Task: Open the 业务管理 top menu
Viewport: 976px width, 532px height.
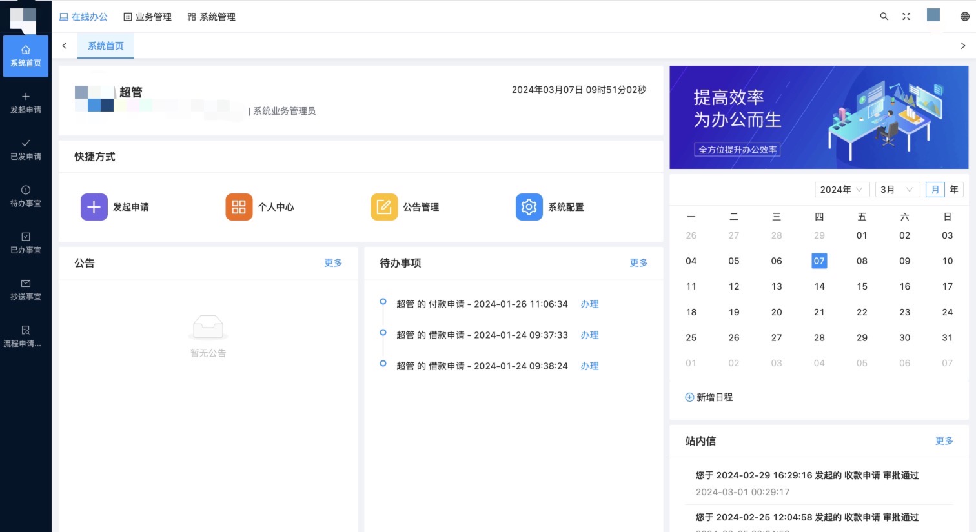Action: click(x=148, y=17)
